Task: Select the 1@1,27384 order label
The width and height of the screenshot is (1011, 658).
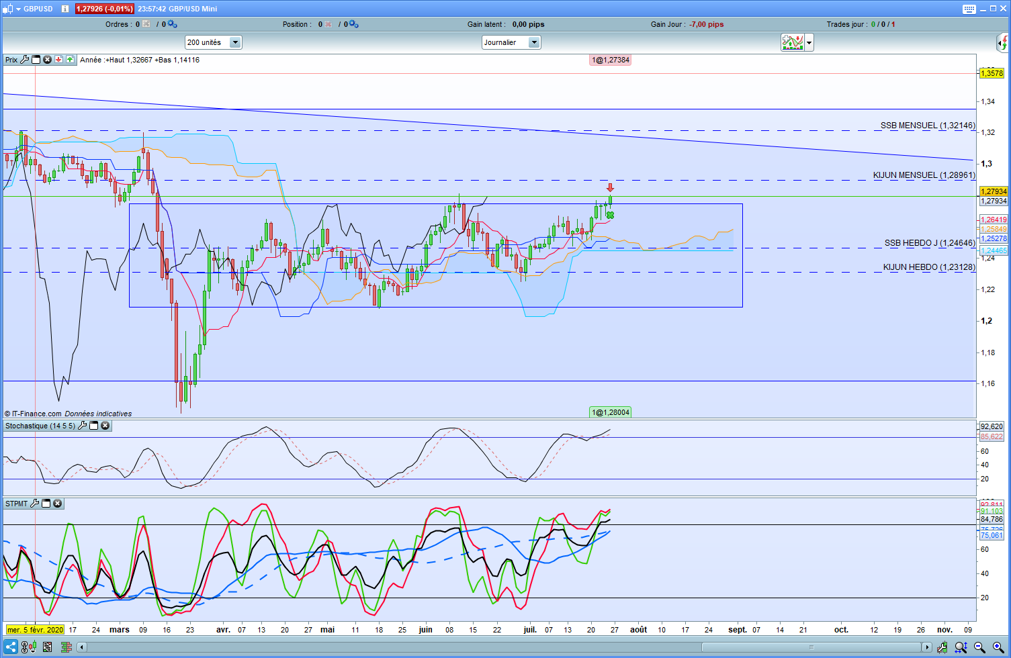Action: pyautogui.click(x=611, y=60)
